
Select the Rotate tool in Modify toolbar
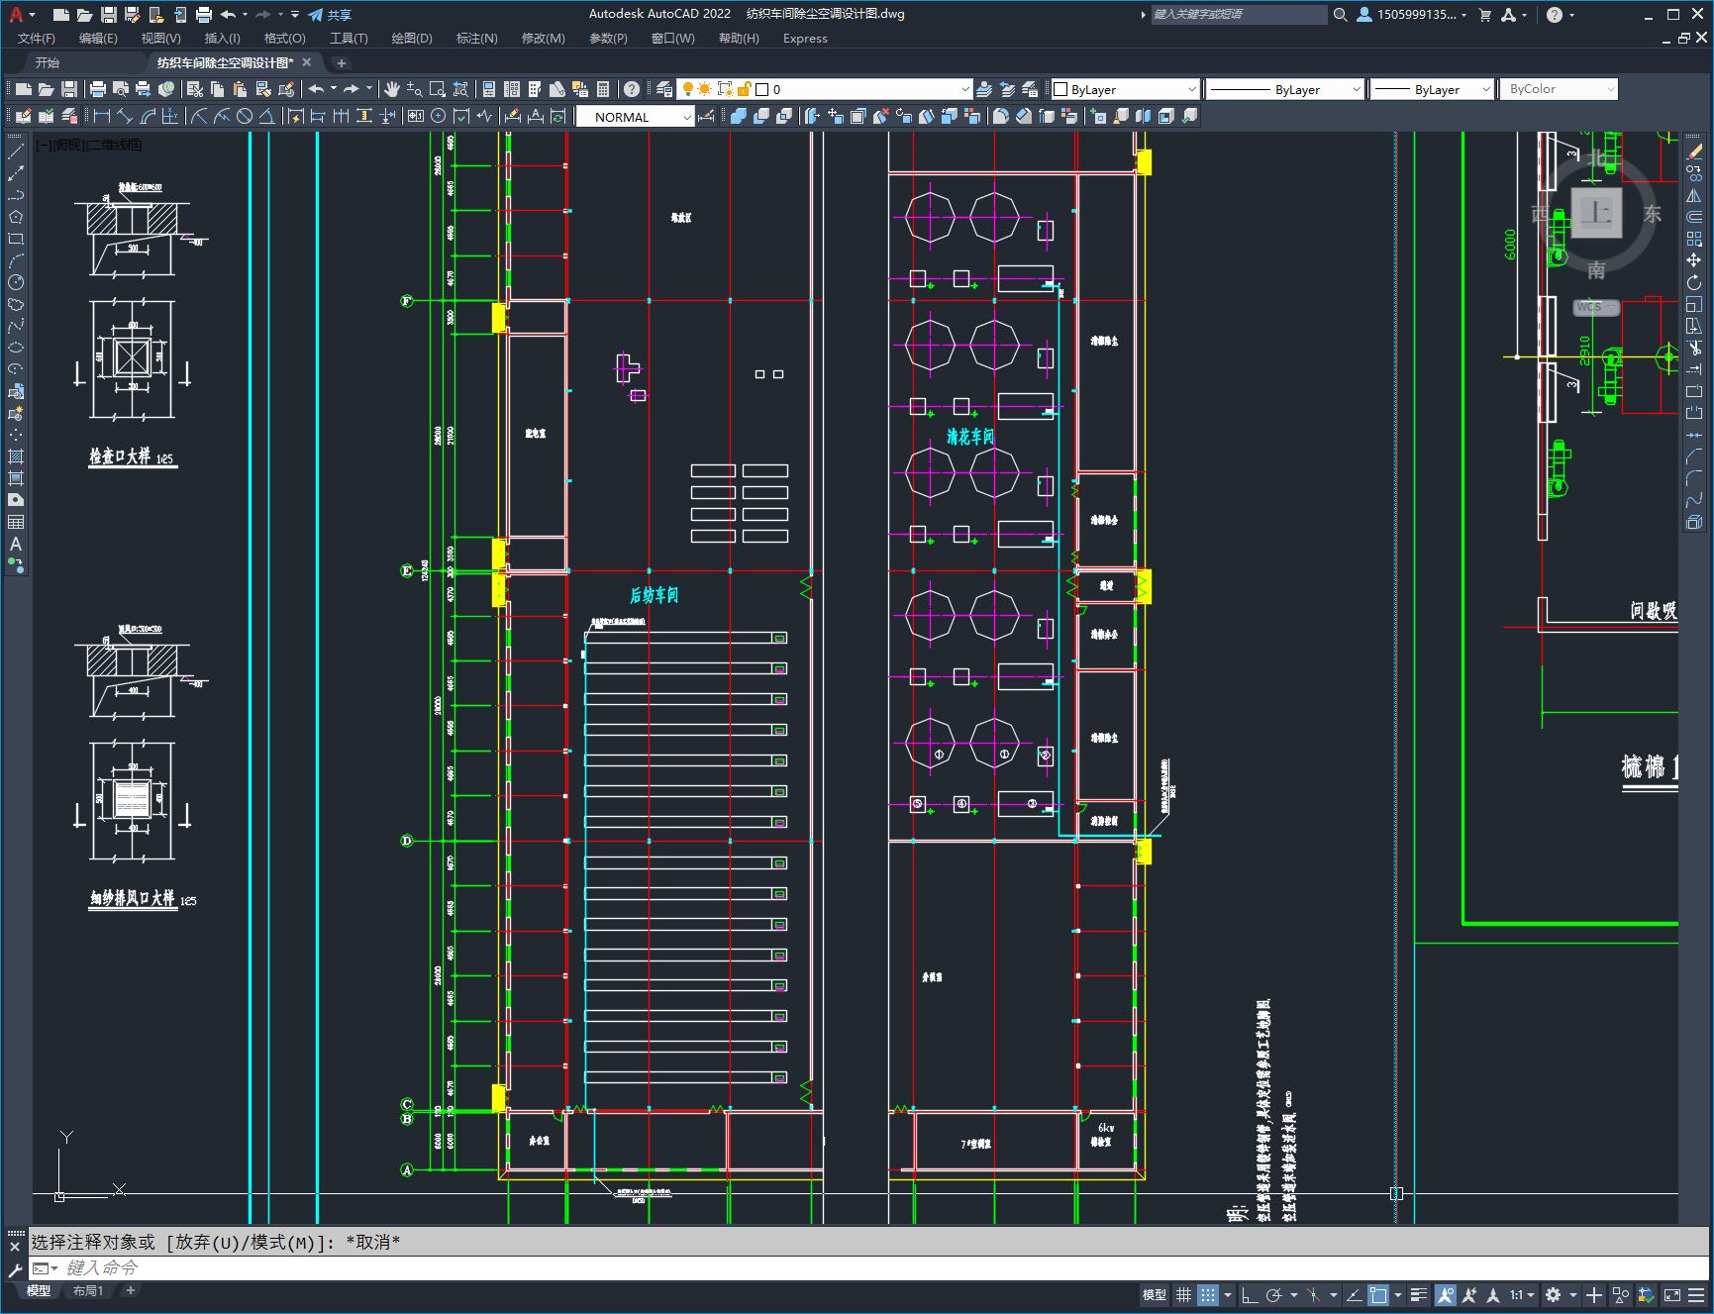(x=1694, y=282)
